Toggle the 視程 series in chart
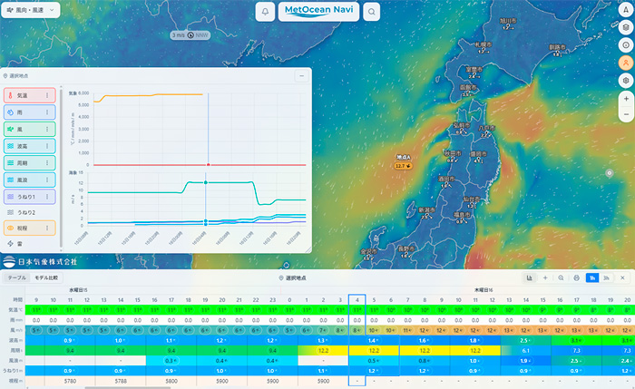Viewport: 635px width, 389px height. [x=30, y=228]
